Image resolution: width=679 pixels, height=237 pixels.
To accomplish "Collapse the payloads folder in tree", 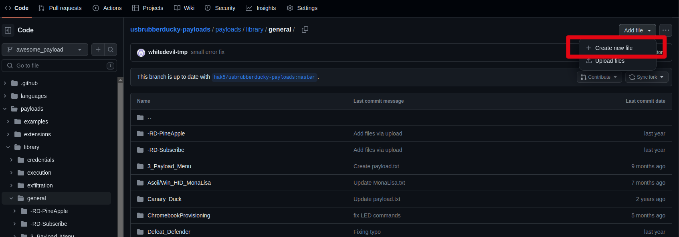I will coord(5,109).
